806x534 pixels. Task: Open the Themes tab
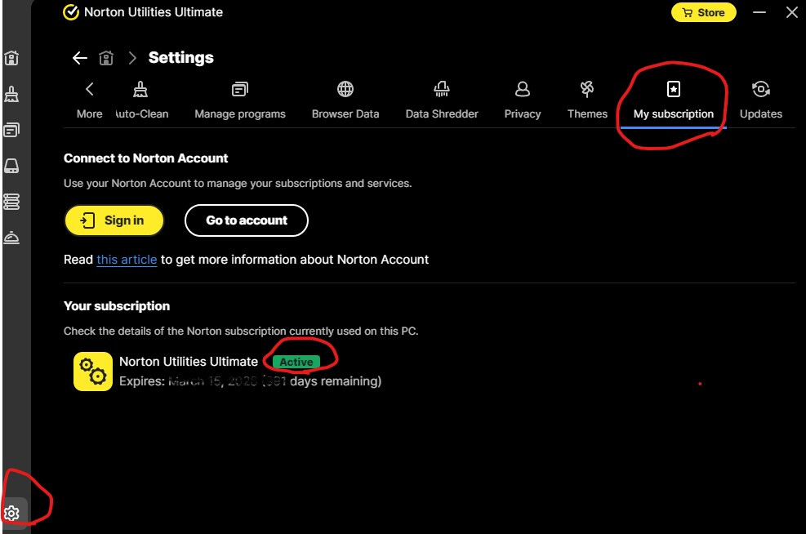[x=587, y=100]
